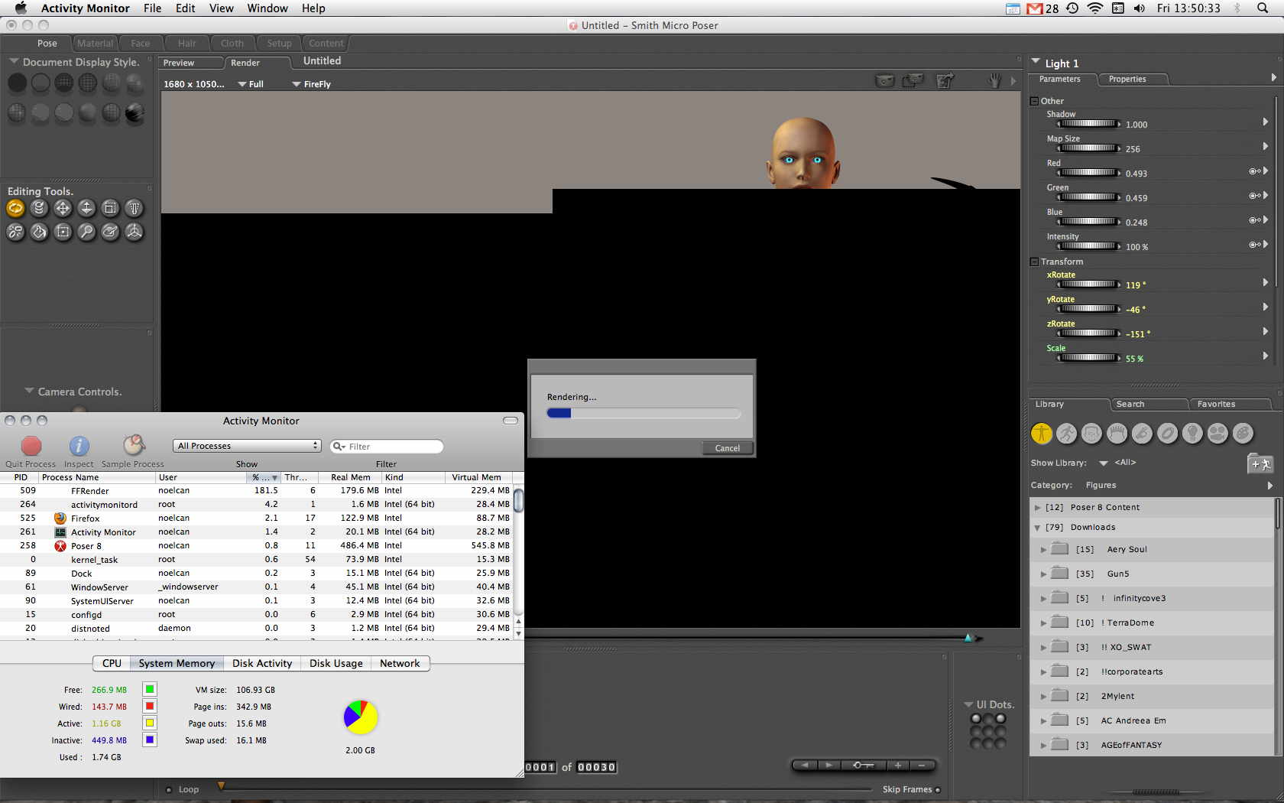The height and width of the screenshot is (803, 1284).
Task: Open the Properties panel for Light 1
Action: pyautogui.click(x=1127, y=79)
